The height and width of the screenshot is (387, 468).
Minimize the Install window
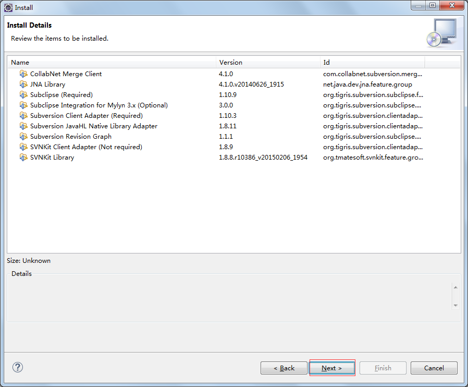[418, 6]
